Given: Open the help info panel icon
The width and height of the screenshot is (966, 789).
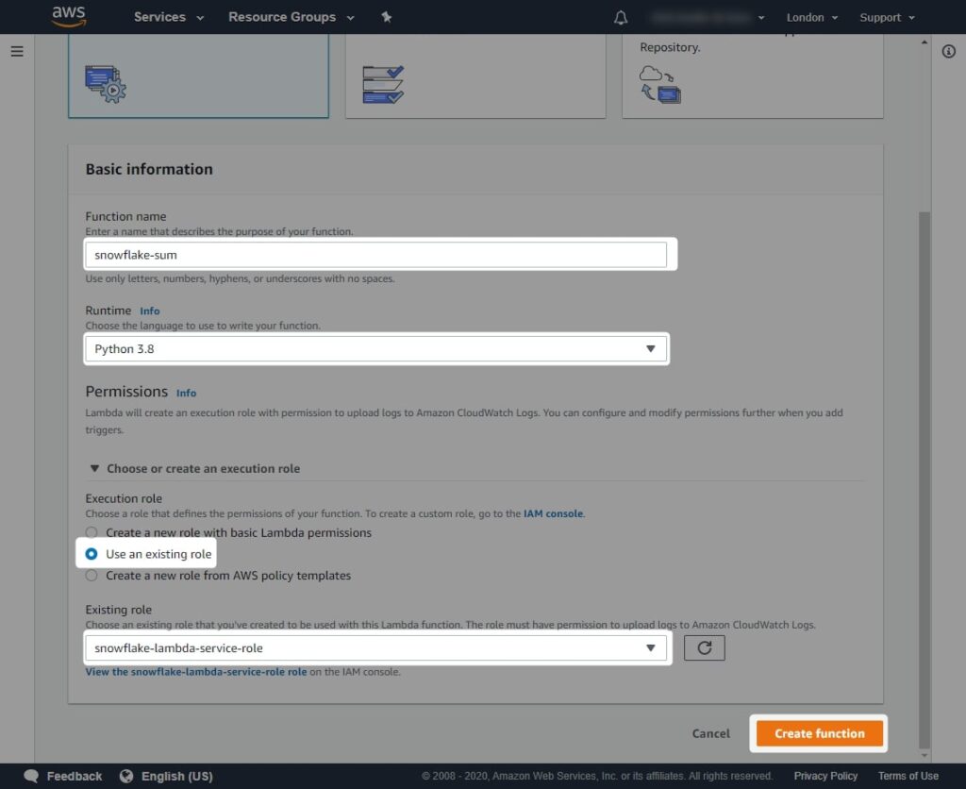Looking at the screenshot, I should [949, 52].
